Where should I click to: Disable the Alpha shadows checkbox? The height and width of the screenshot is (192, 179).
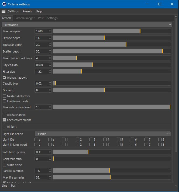(x=4, y=78)
